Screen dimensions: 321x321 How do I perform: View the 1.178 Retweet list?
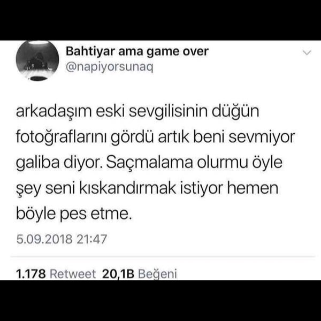[x=56, y=274]
